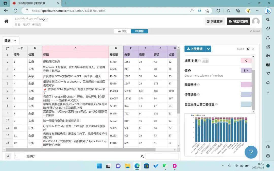Open the sidebar Outlook icon
The image size is (274, 171).
tap(268, 65)
